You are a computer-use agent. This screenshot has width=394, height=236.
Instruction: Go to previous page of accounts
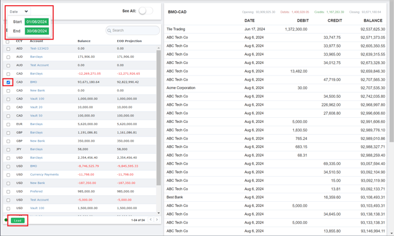tap(151, 220)
